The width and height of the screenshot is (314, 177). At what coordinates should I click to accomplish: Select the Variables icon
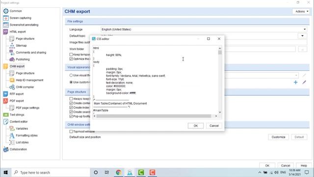coord(12,128)
